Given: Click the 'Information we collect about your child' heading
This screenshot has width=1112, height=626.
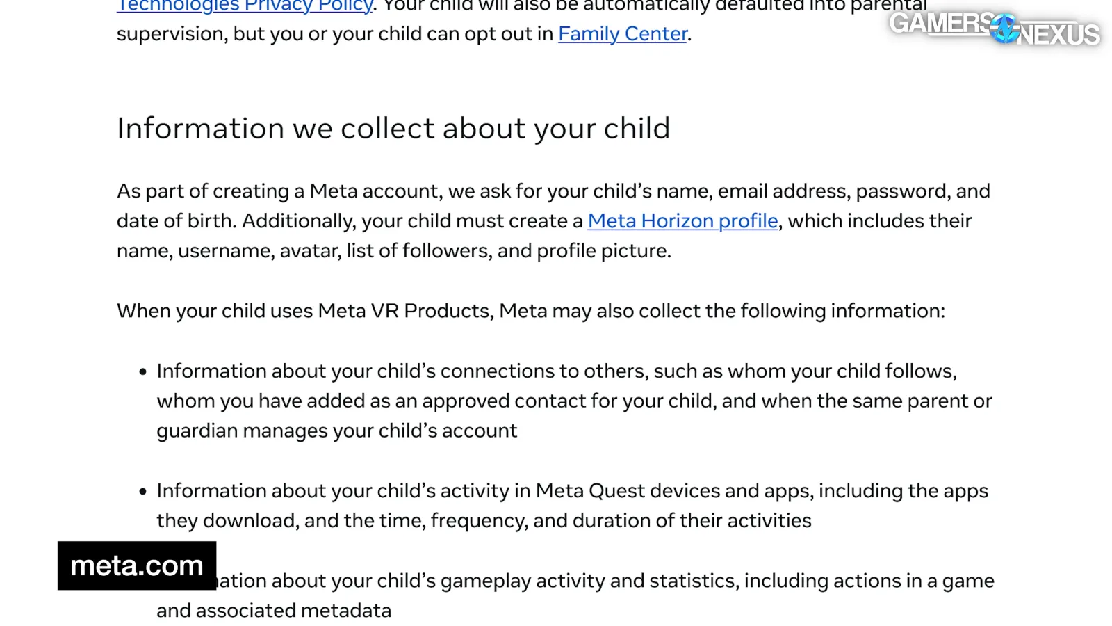Looking at the screenshot, I should tap(393, 128).
